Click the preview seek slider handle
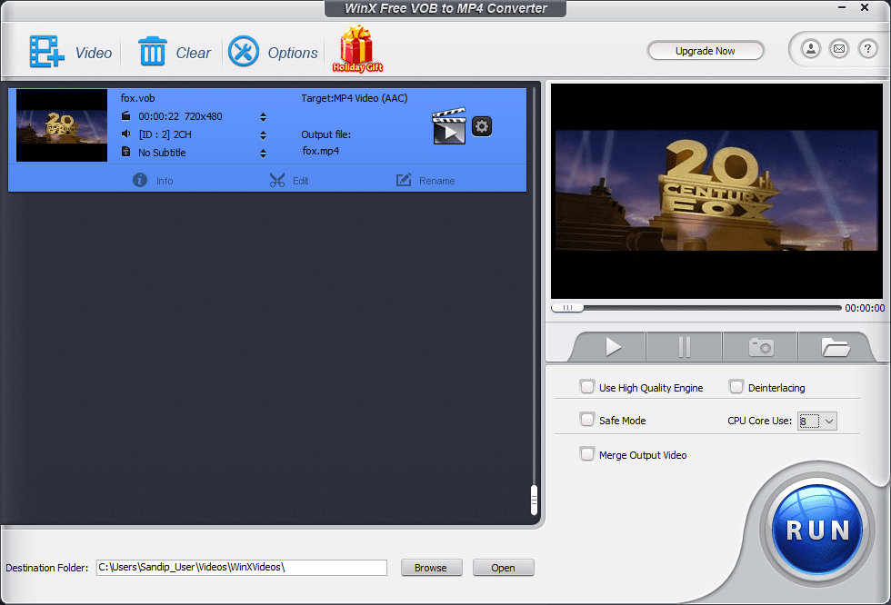Viewport: 891px width, 605px height. point(567,308)
